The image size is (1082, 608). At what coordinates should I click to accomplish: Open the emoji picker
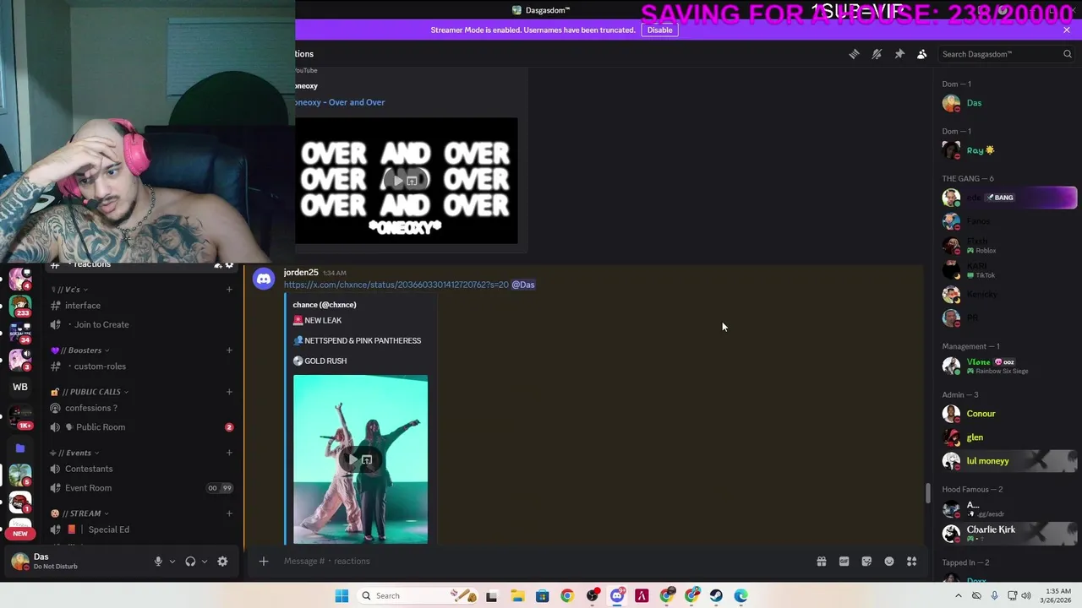pos(889,562)
